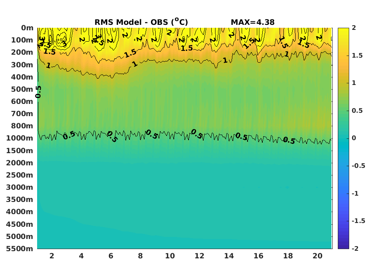Click the x-axis tick label '2'
The image size is (369, 276).
(52, 256)
